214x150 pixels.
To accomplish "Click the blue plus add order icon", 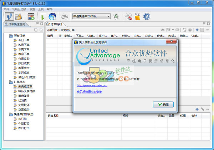I will pyautogui.click(x=197, y=30).
